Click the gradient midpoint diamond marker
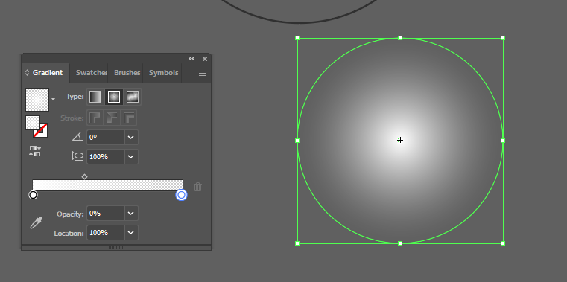The width and height of the screenshot is (567, 282). tap(84, 176)
